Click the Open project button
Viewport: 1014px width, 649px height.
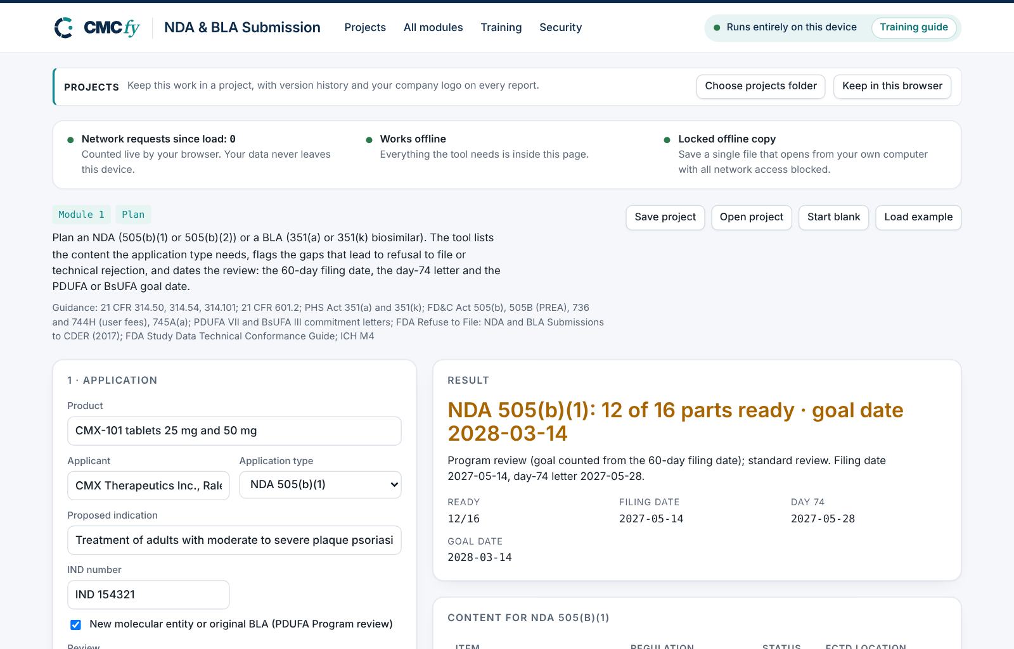(x=751, y=217)
